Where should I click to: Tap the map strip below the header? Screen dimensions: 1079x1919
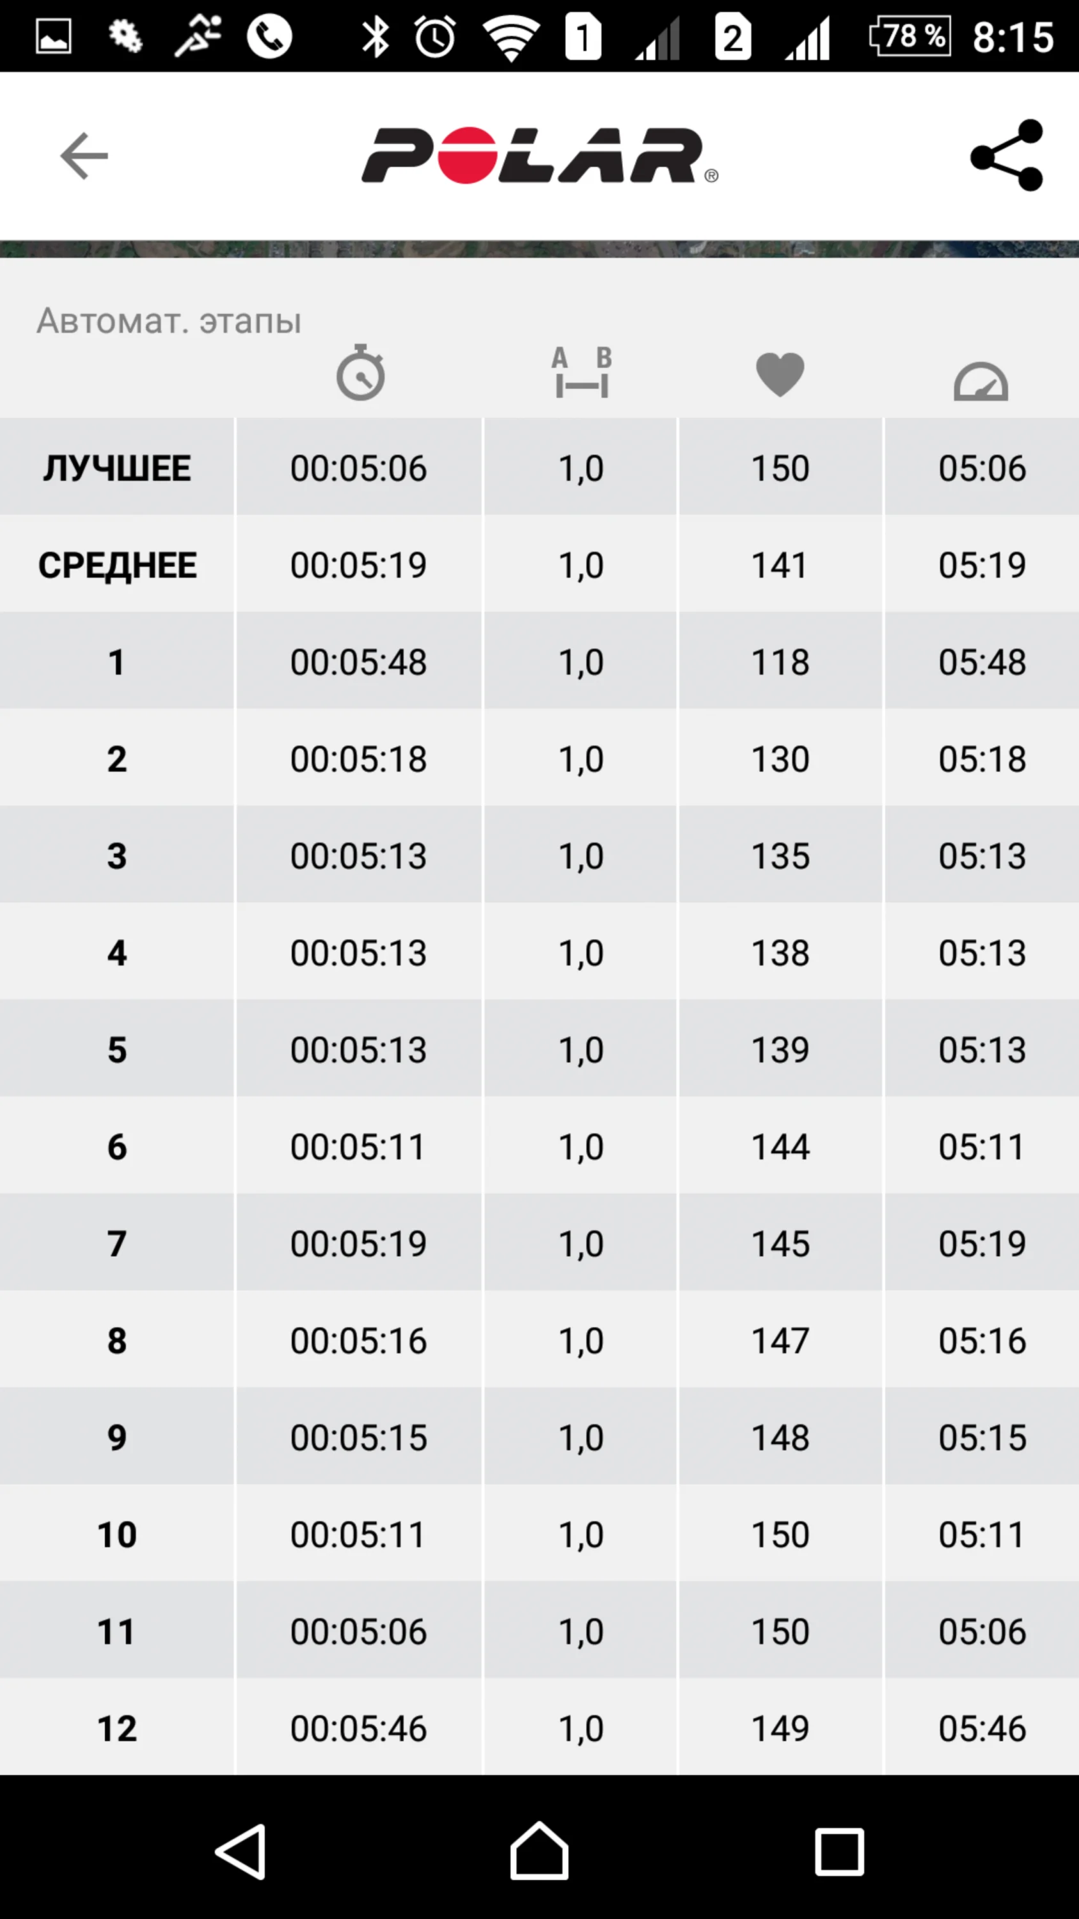[x=539, y=249]
